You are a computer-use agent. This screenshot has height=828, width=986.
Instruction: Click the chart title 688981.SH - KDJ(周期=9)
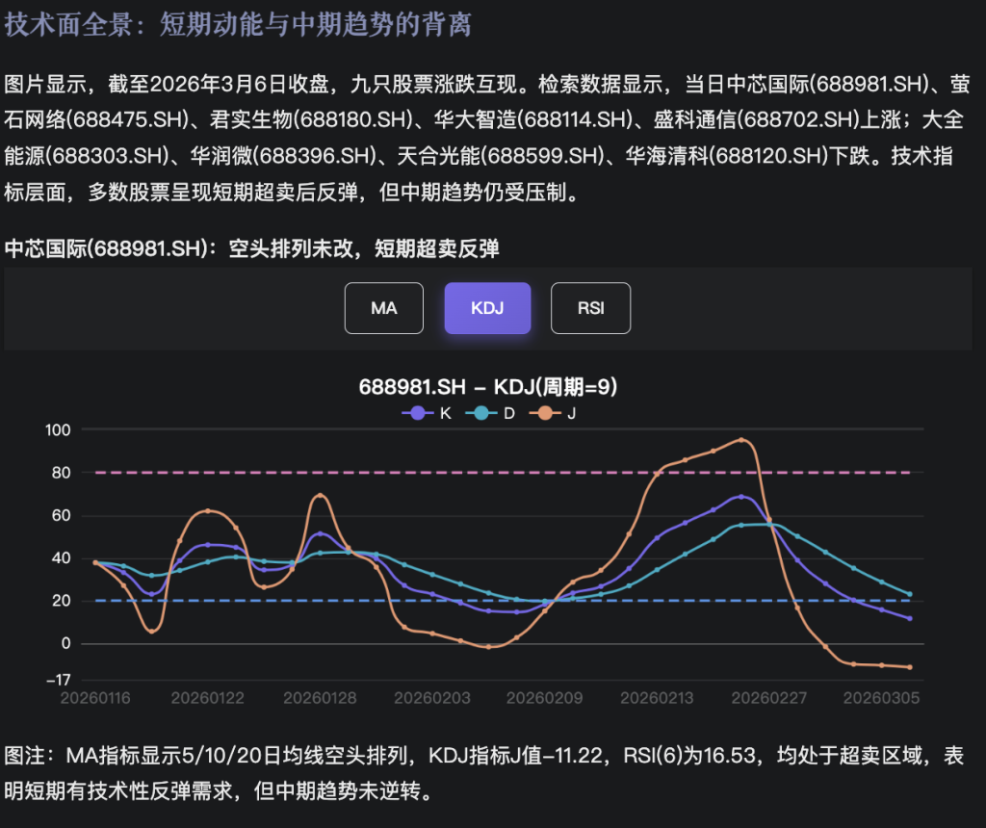(487, 387)
